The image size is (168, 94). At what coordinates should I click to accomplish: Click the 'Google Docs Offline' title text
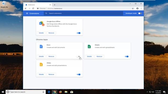53,21
